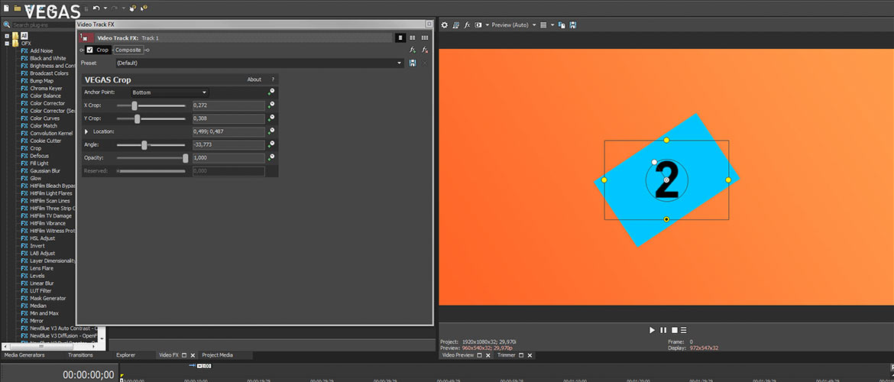Click the Plug-in Chain add FX icon
This screenshot has height=382, width=894.
413,50
